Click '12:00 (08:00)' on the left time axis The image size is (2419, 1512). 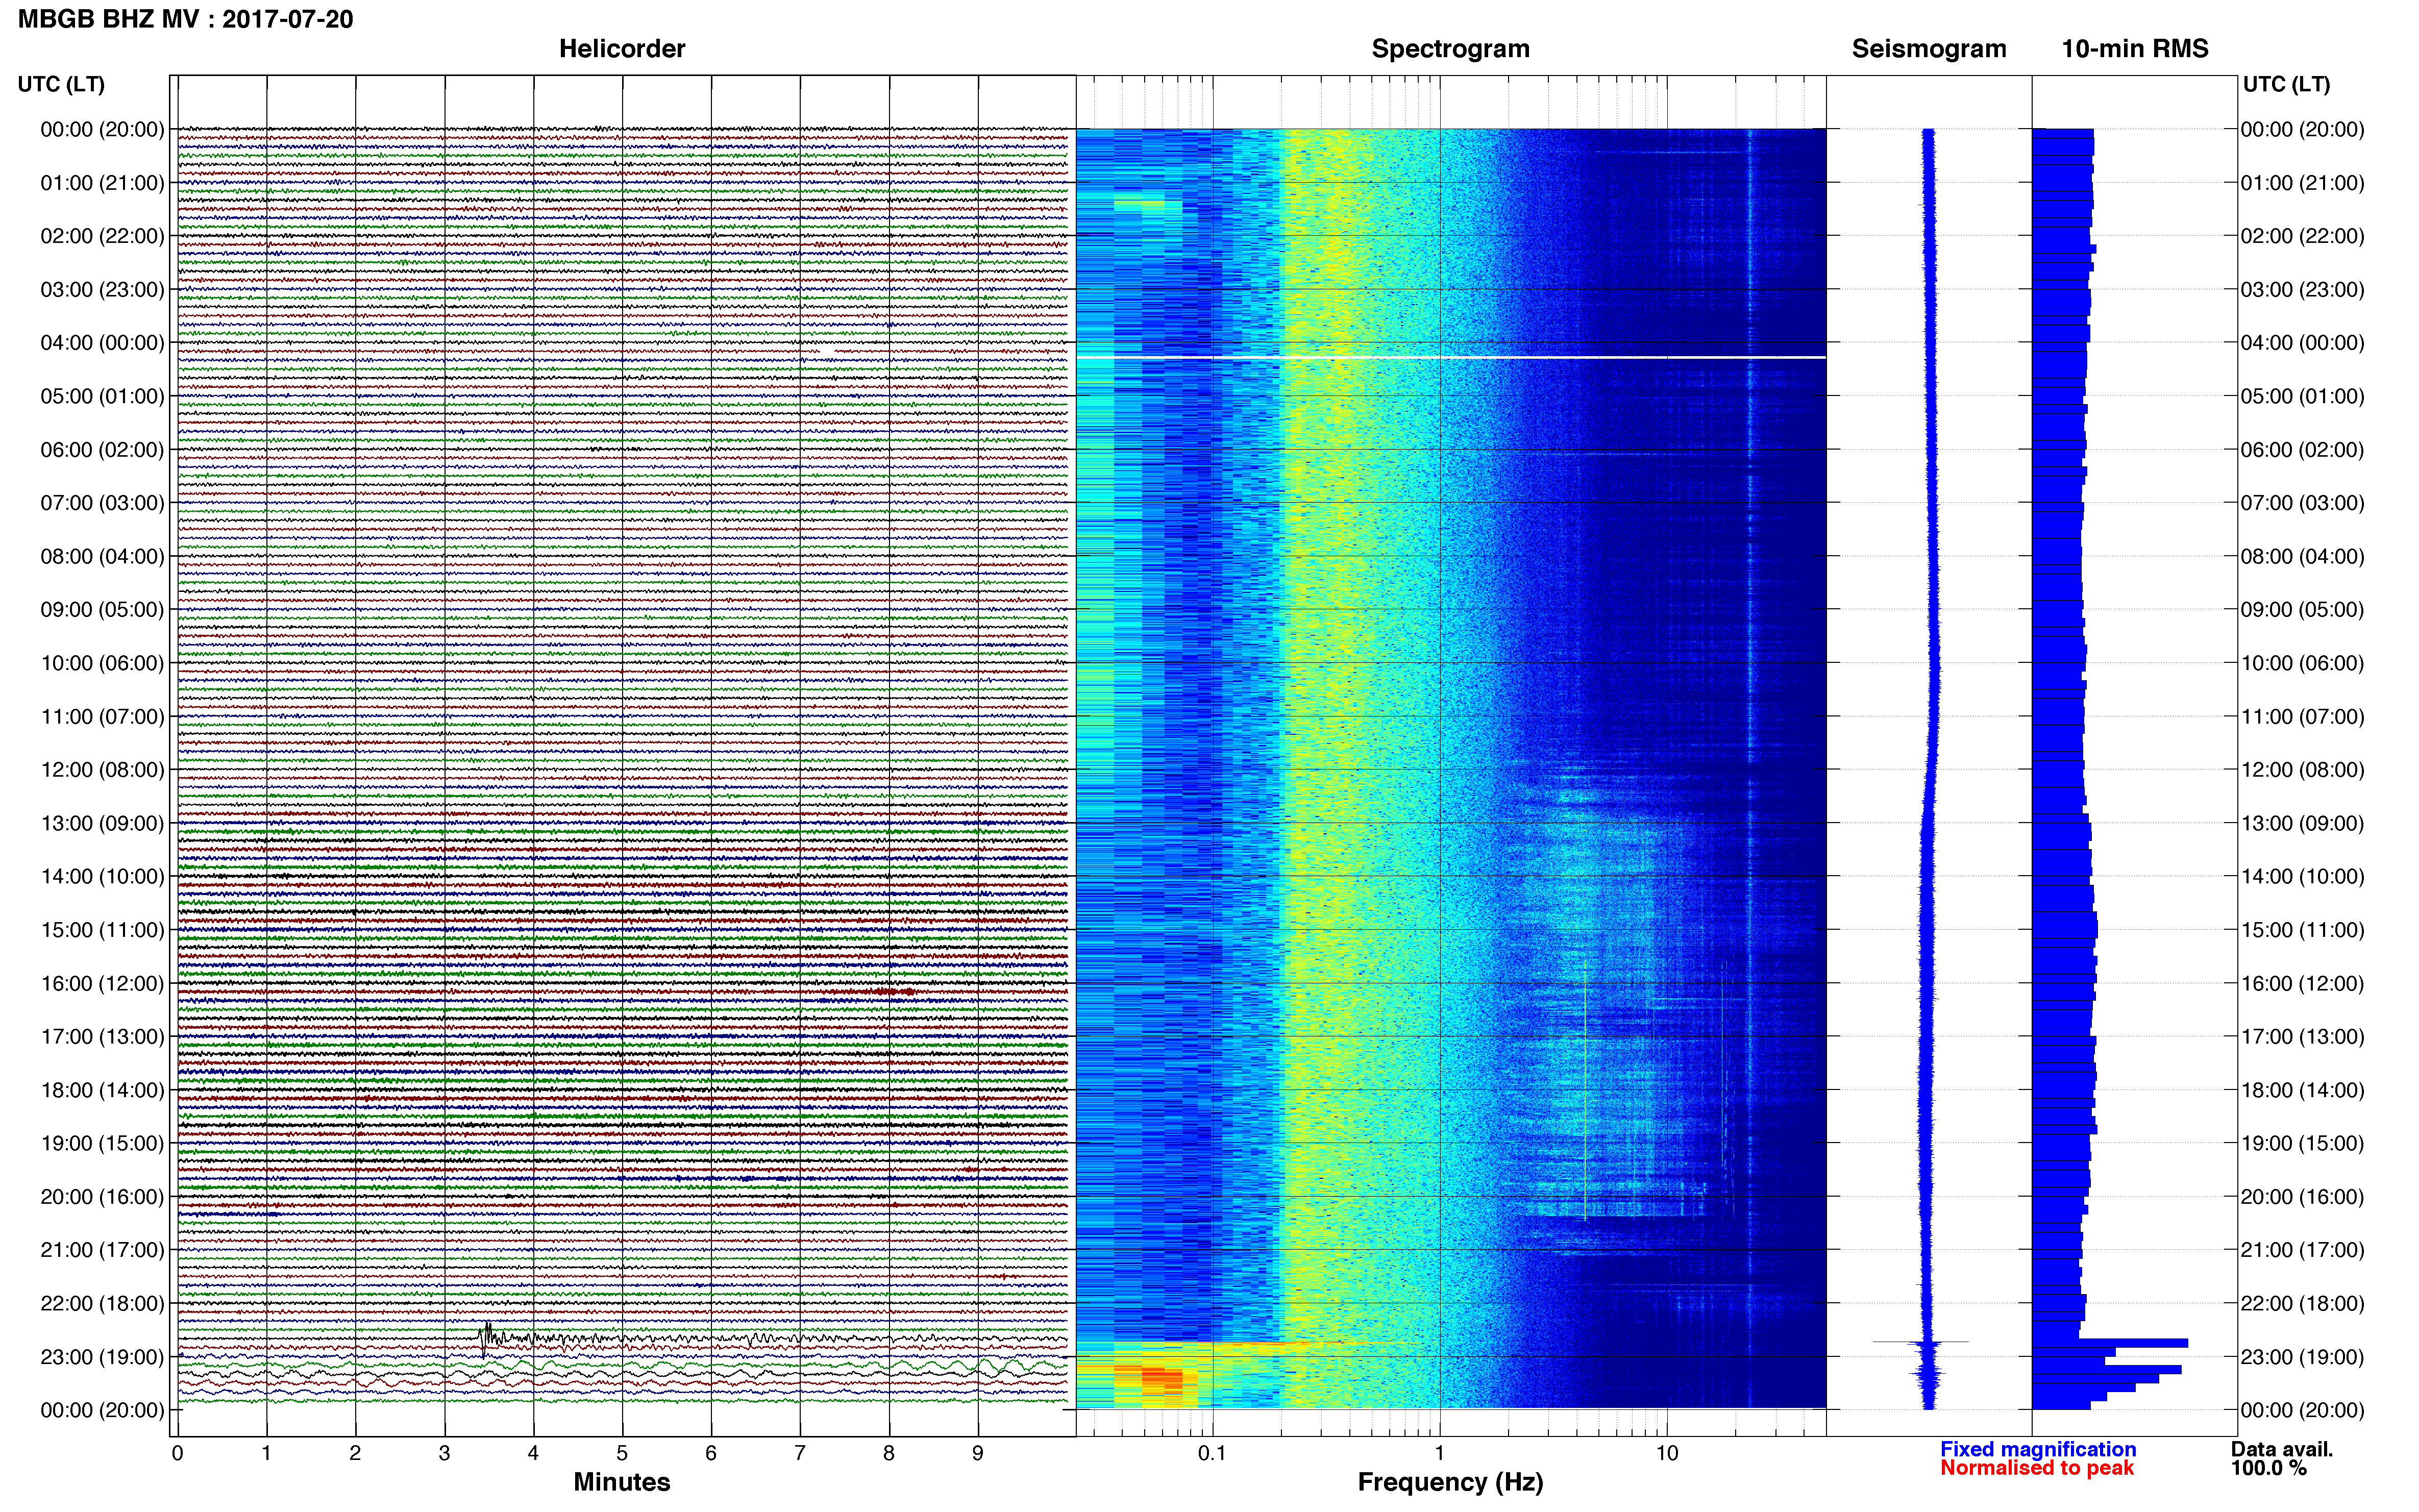tap(102, 770)
